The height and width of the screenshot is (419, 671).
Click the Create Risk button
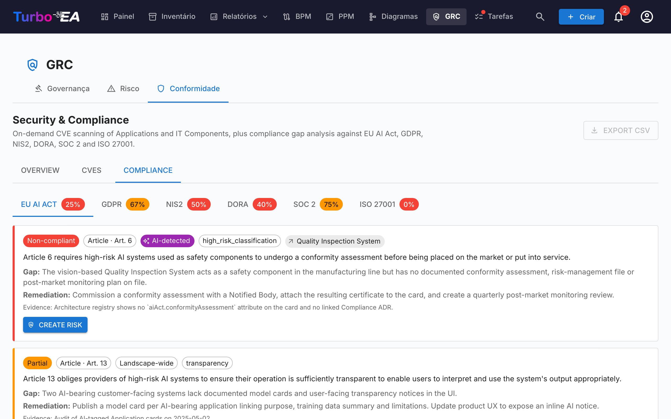click(x=55, y=325)
